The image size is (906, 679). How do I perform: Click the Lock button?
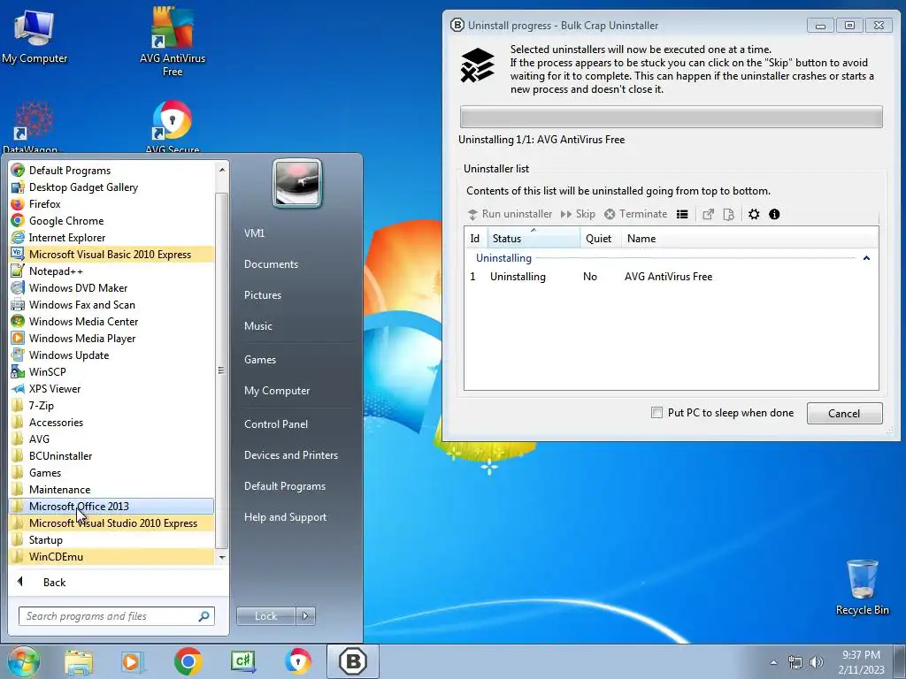pyautogui.click(x=265, y=616)
